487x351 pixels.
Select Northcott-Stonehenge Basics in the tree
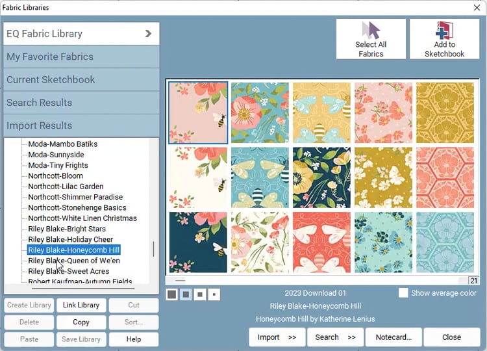[77, 207]
